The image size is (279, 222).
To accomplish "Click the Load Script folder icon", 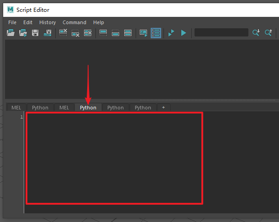I will [x=11, y=33].
